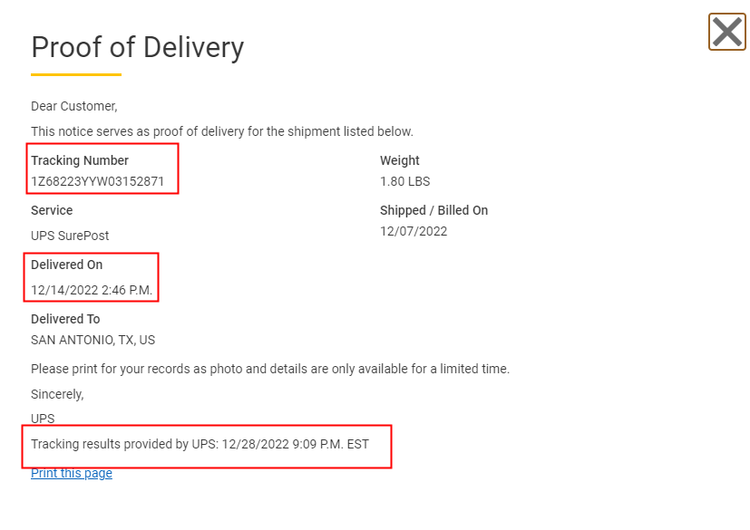Select the Tracking Number label
This screenshot has height=530, width=750.
tap(80, 160)
